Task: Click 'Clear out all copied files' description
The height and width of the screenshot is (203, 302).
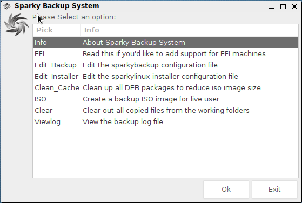Action: pos(166,111)
